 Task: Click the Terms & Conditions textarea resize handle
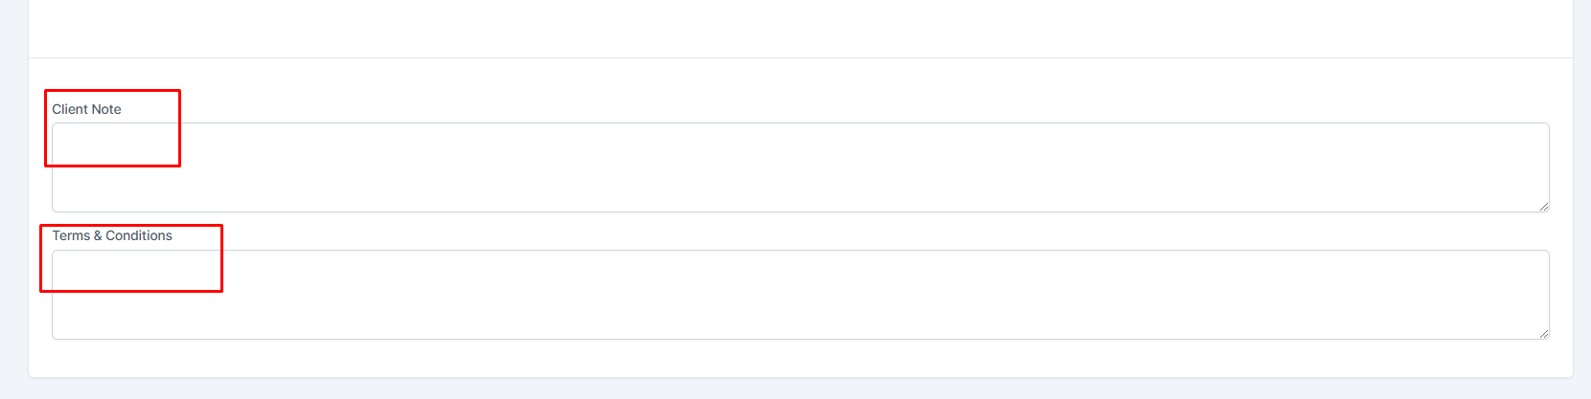1543,333
